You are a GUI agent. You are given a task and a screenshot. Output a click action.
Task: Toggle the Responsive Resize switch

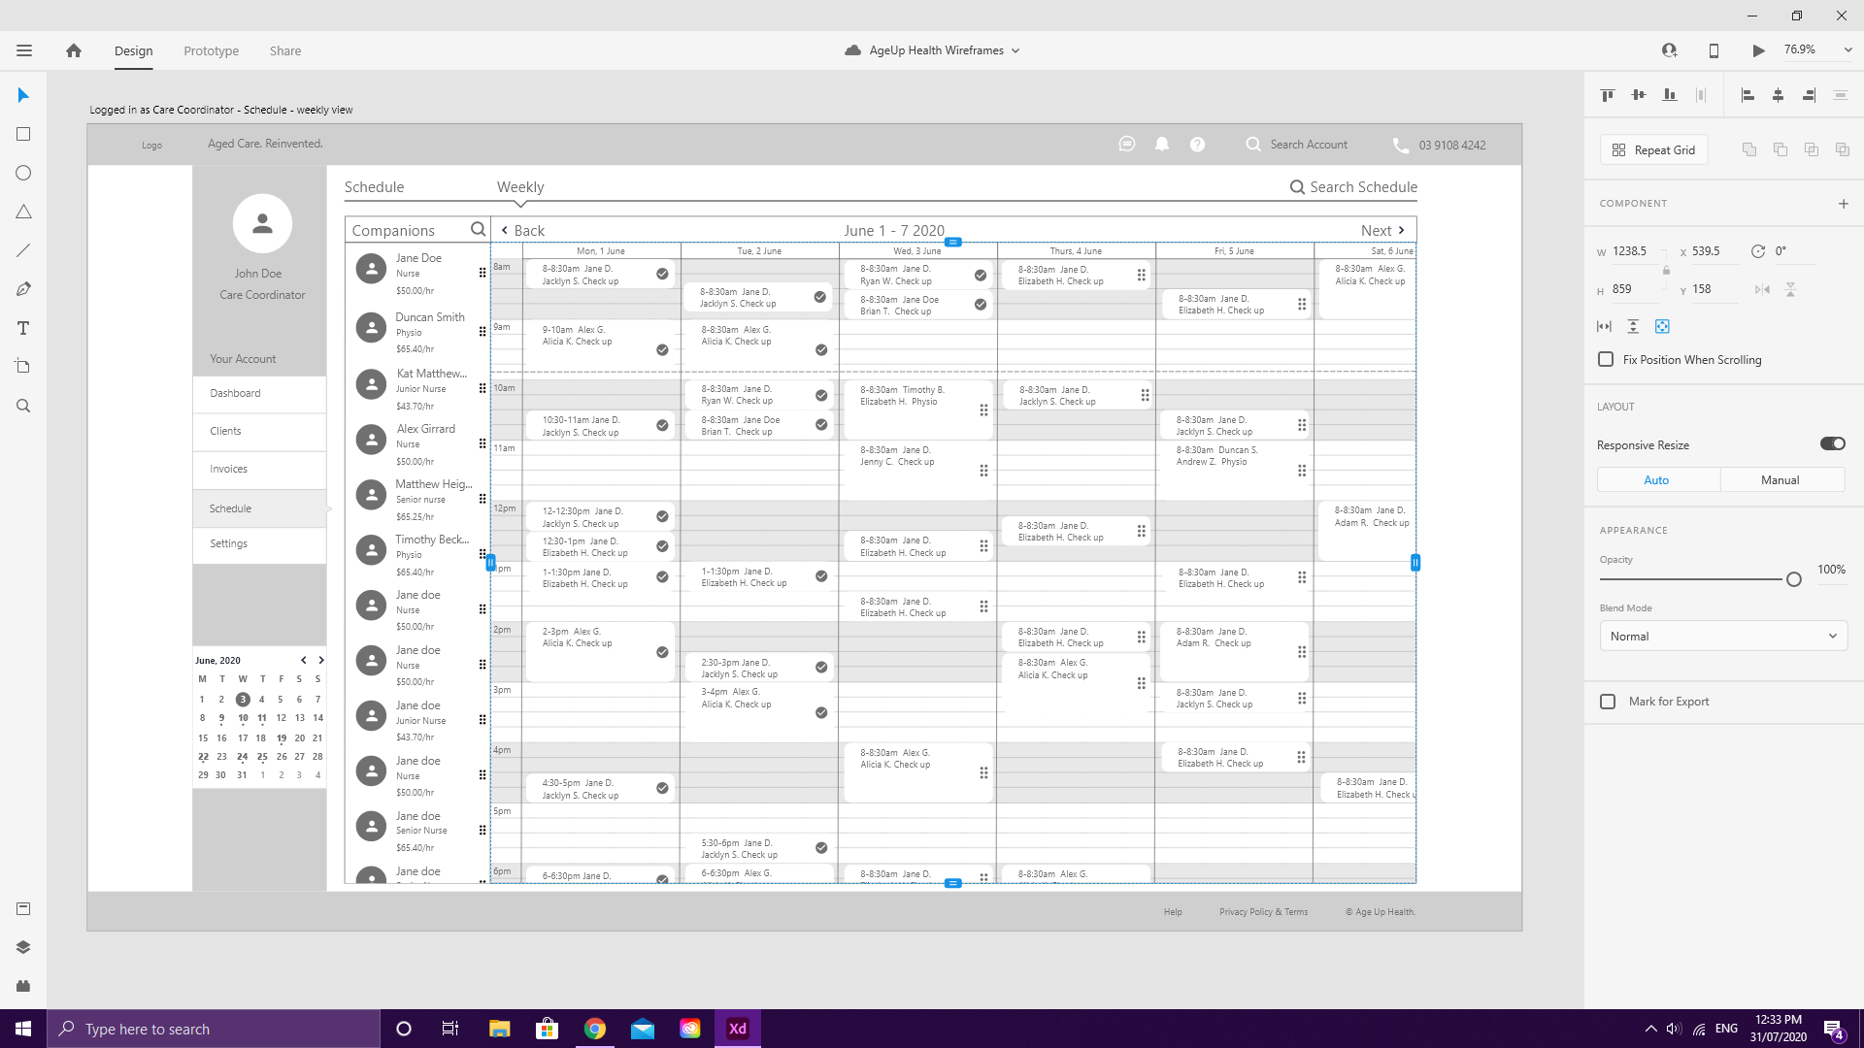pyautogui.click(x=1832, y=443)
